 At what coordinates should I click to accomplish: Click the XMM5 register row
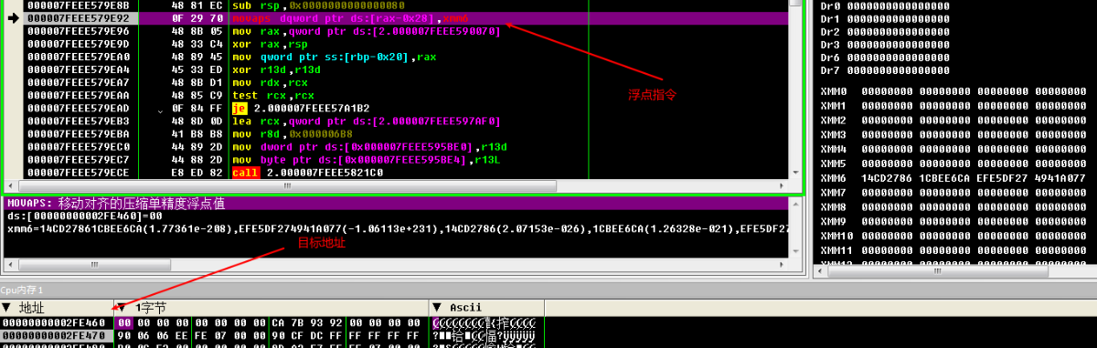coord(953,163)
